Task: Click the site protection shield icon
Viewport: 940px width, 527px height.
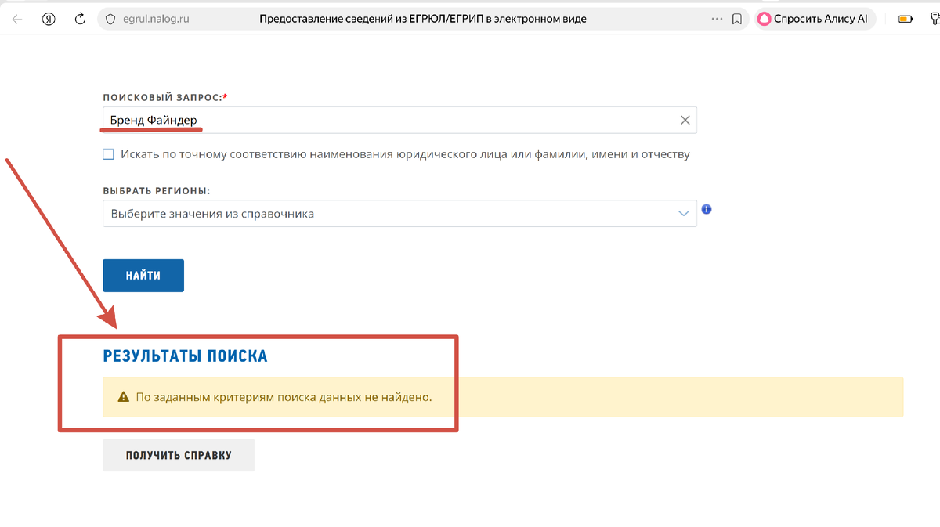Action: coord(110,19)
